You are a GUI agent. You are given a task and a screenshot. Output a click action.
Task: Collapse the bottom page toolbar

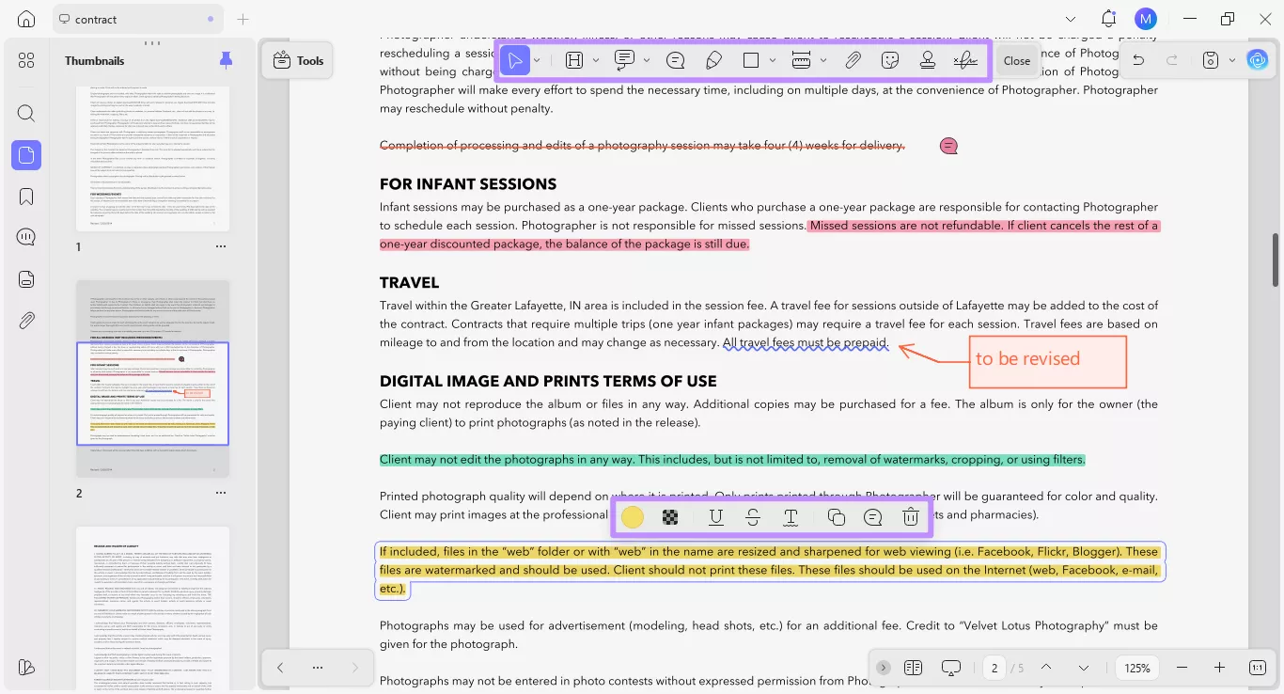coord(884,668)
